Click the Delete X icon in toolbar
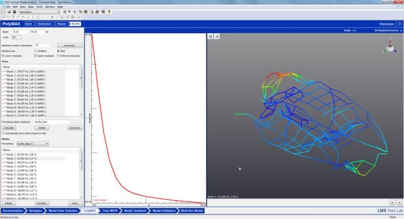404x219 pixels. tap(69, 12)
